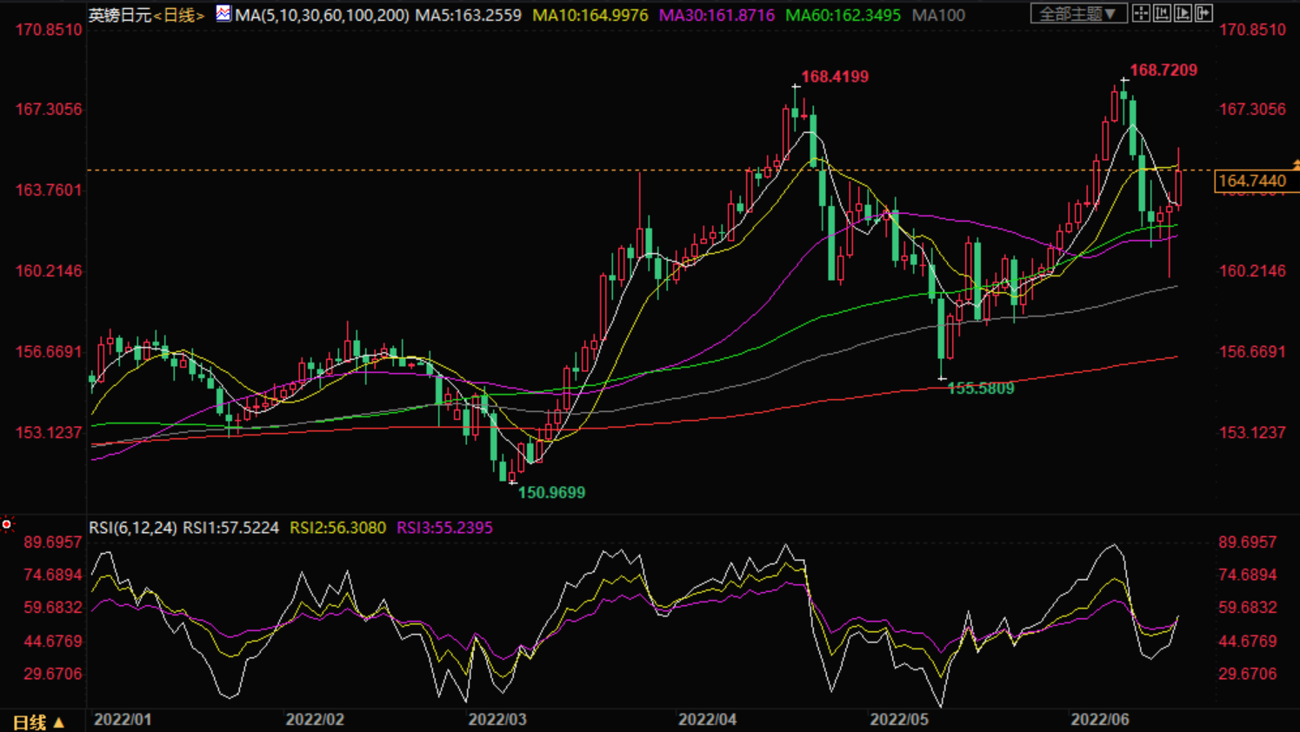
Task: Click the crosshair cursor toolbar icon
Action: point(1141,13)
